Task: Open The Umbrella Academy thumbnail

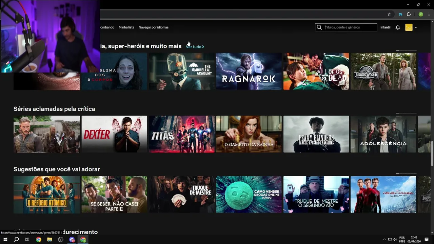Action: tap(182, 72)
